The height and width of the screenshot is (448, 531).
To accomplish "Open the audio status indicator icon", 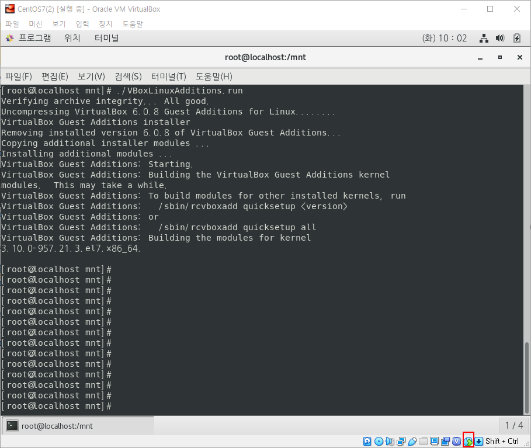I will [390, 441].
